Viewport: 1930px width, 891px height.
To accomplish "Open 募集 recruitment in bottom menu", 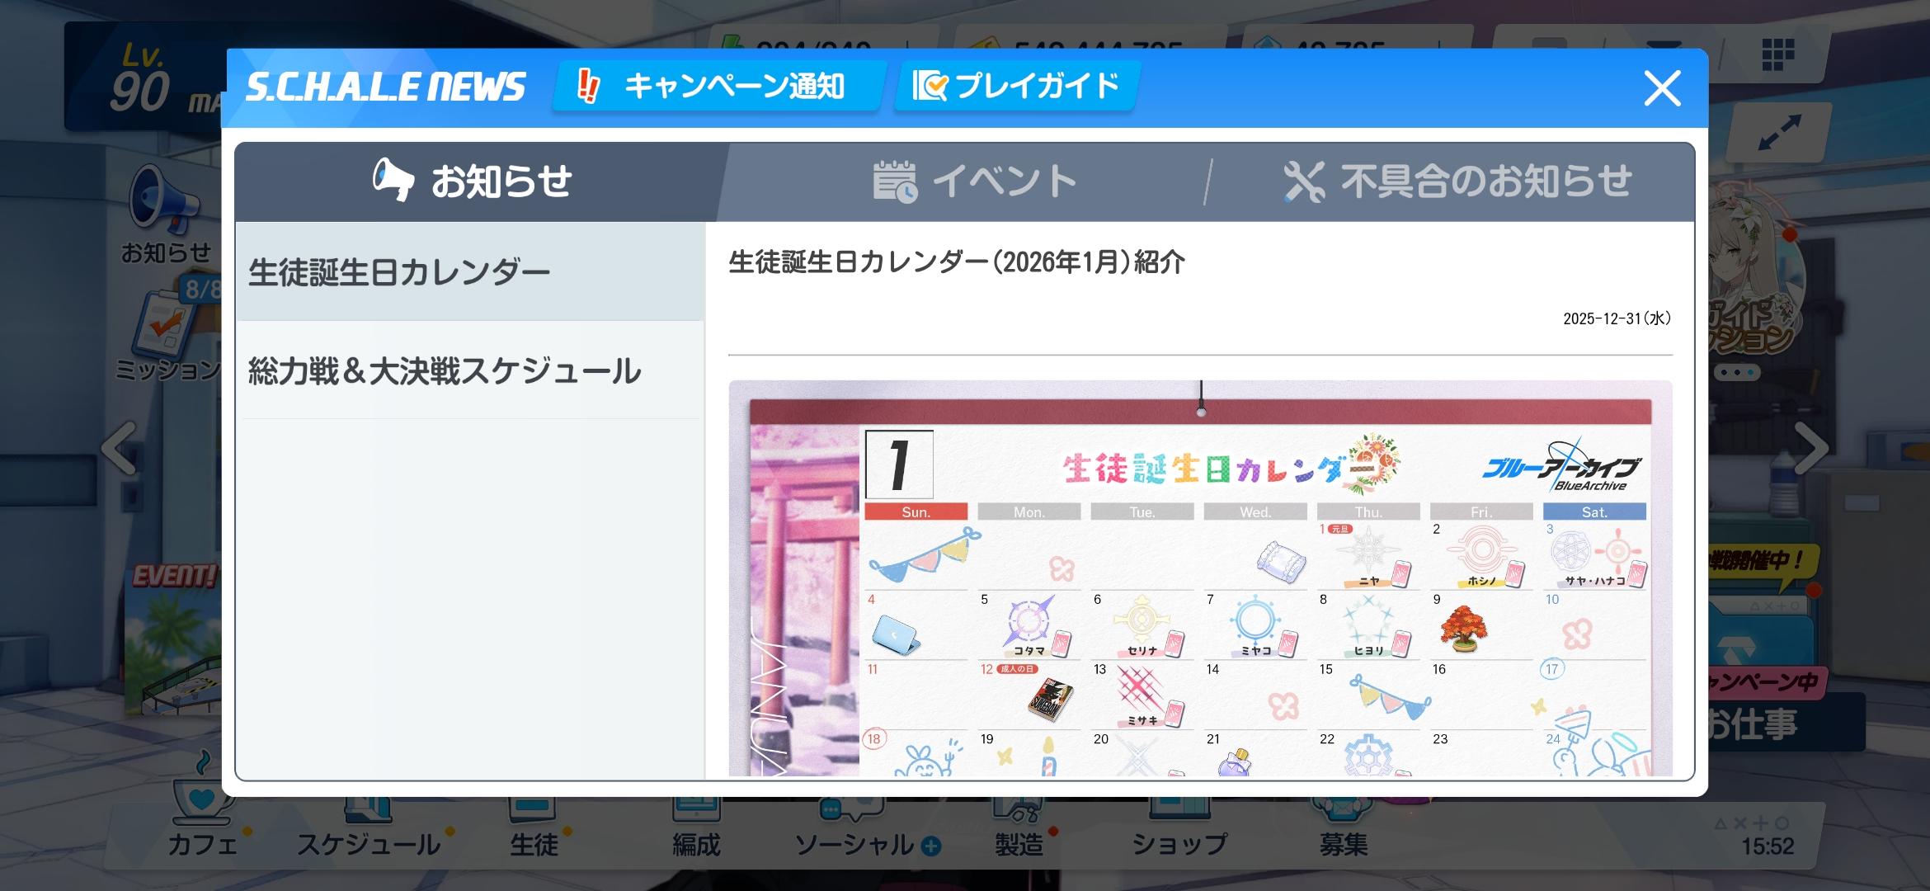I will [x=1344, y=841].
